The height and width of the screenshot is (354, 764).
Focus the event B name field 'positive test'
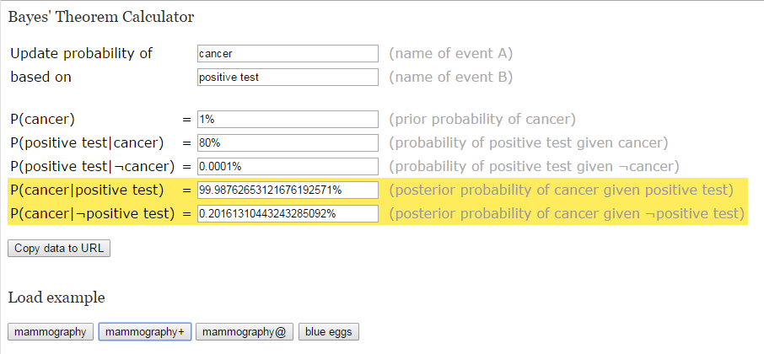click(288, 77)
